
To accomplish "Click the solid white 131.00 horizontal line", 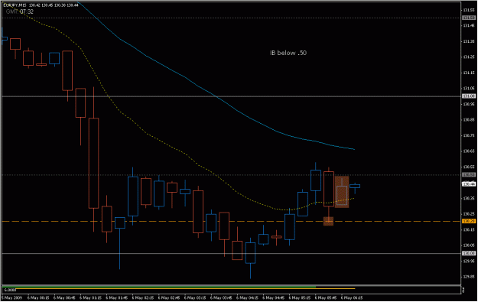I will [232, 96].
